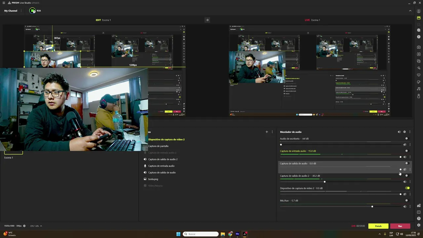Unmute Audio de escritorio speaker icon
Image resolution: width=423 pixels, height=238 pixels.
(405, 144)
